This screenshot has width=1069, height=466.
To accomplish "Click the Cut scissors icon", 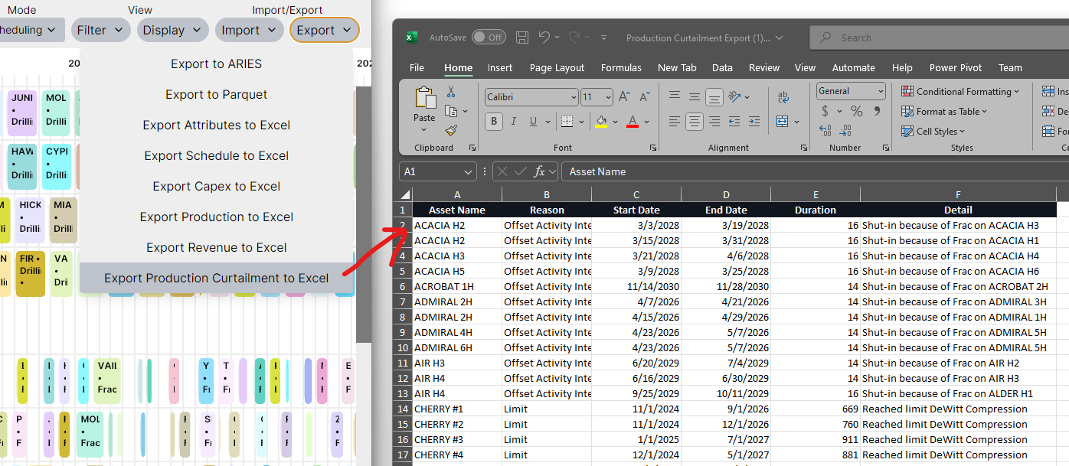I will pyautogui.click(x=451, y=92).
